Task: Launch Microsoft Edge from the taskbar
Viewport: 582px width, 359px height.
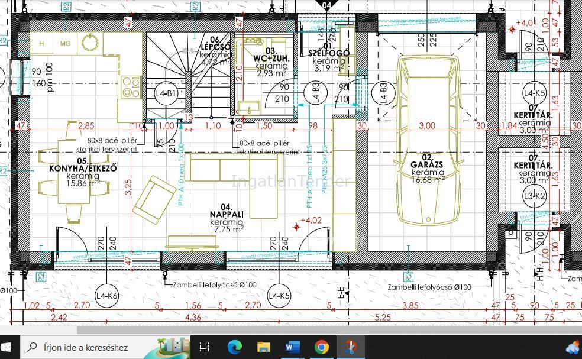Action: (x=235, y=347)
